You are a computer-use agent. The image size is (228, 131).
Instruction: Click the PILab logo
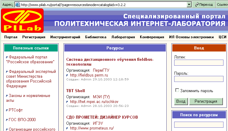click(22, 20)
